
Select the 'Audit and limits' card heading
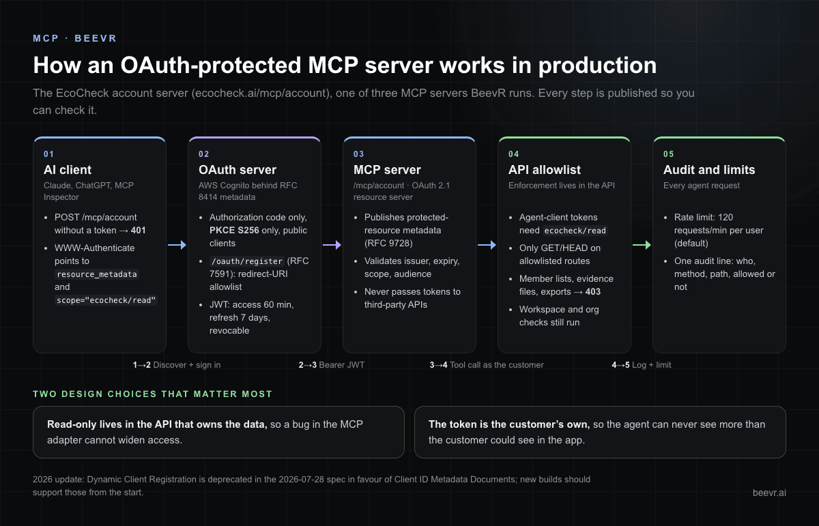point(709,170)
